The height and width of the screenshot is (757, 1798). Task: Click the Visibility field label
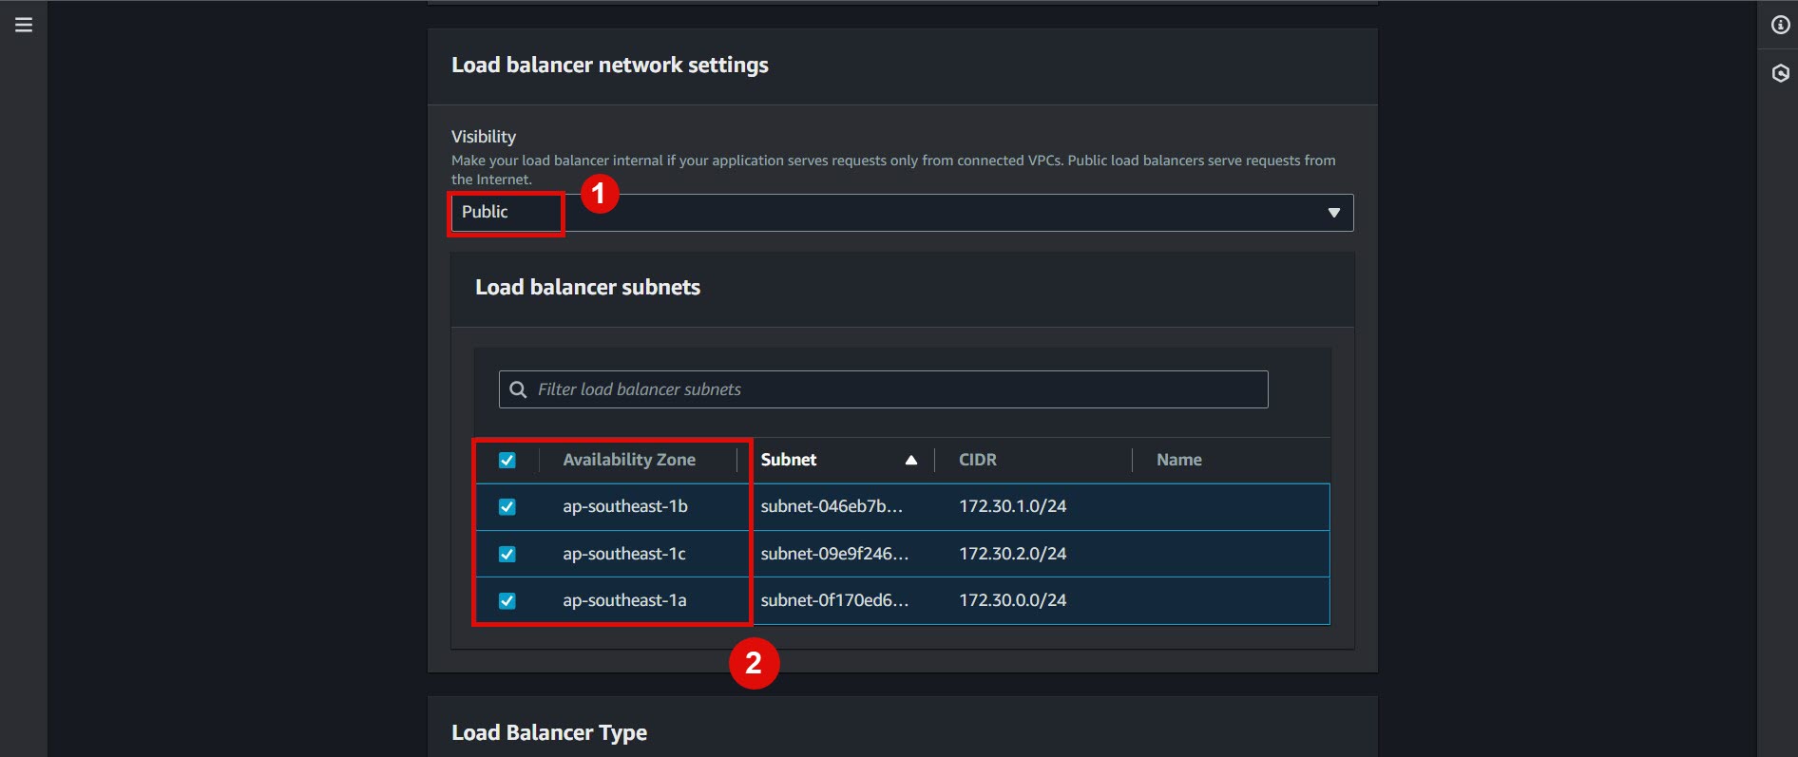(484, 137)
